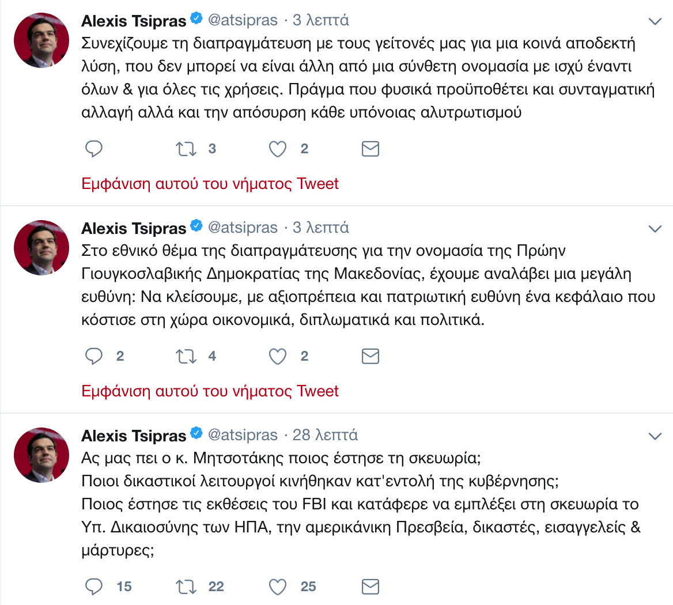Open the third tweet's dropdown caret

click(x=655, y=436)
